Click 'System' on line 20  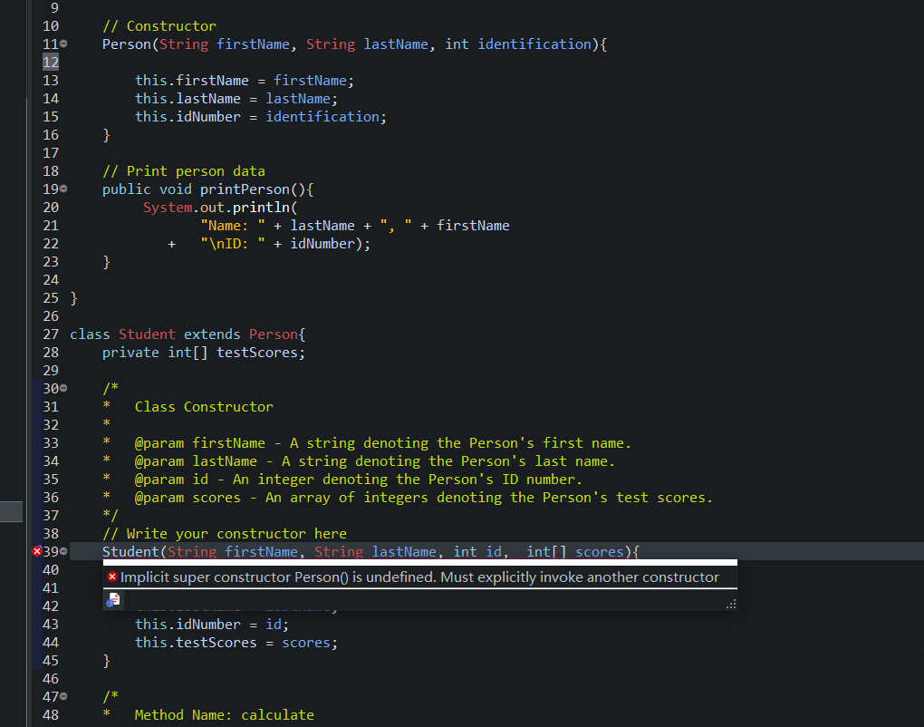click(168, 208)
